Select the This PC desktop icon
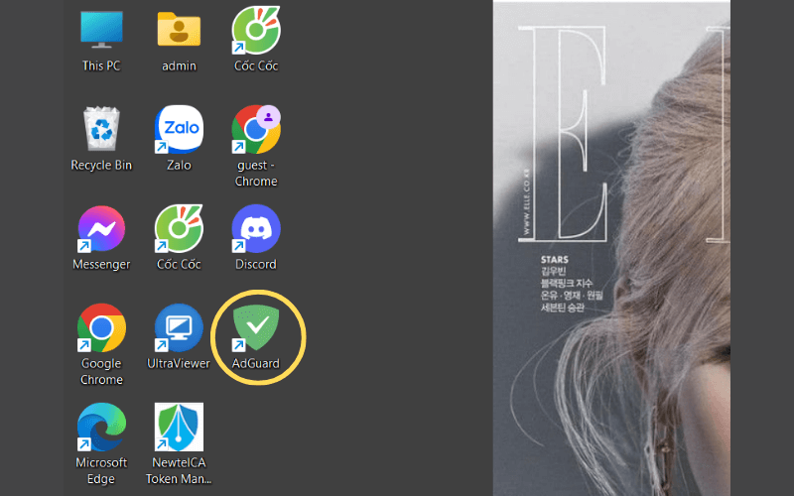794x496 pixels. click(x=101, y=30)
